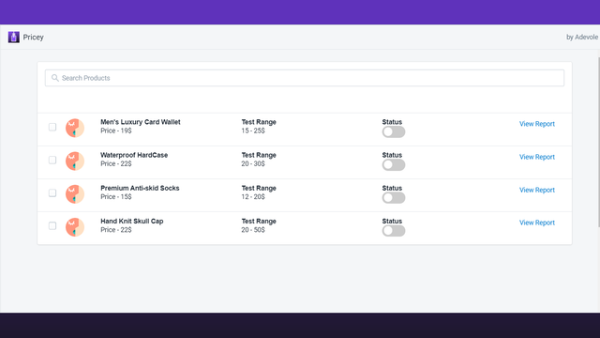
Task: Click the magnifier icon in search bar
Action: coord(55,78)
